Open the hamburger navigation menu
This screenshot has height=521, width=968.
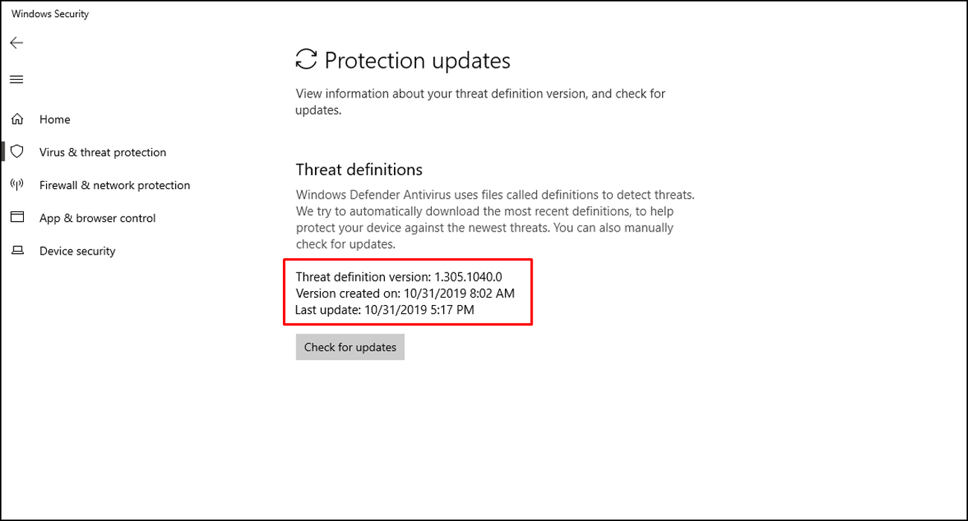tap(16, 80)
